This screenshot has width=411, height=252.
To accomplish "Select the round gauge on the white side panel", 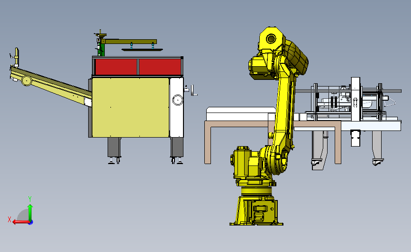I will pyautogui.click(x=177, y=100).
